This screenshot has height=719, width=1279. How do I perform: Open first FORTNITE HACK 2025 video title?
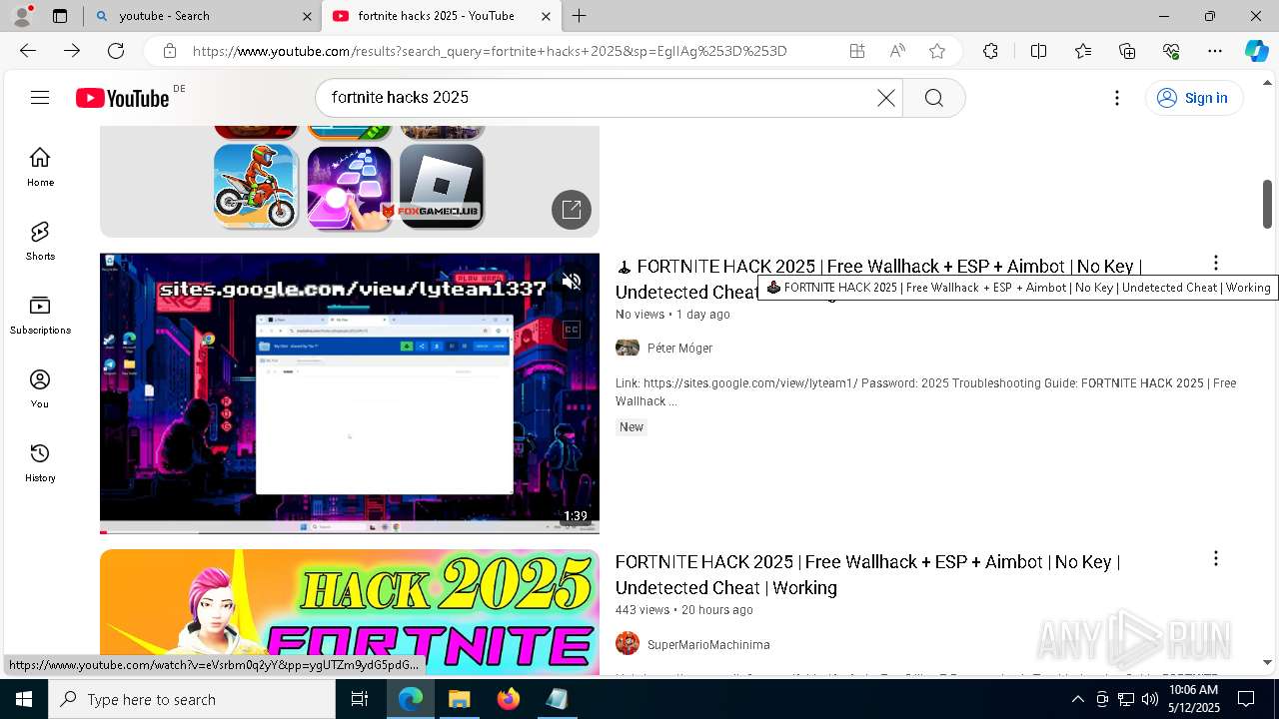(x=879, y=280)
